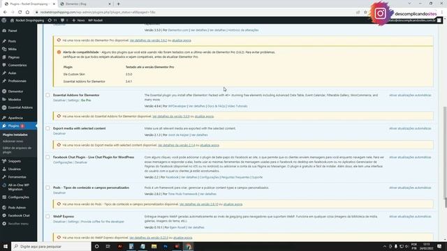Enable auto-updates for WebP Express

coord(410,217)
